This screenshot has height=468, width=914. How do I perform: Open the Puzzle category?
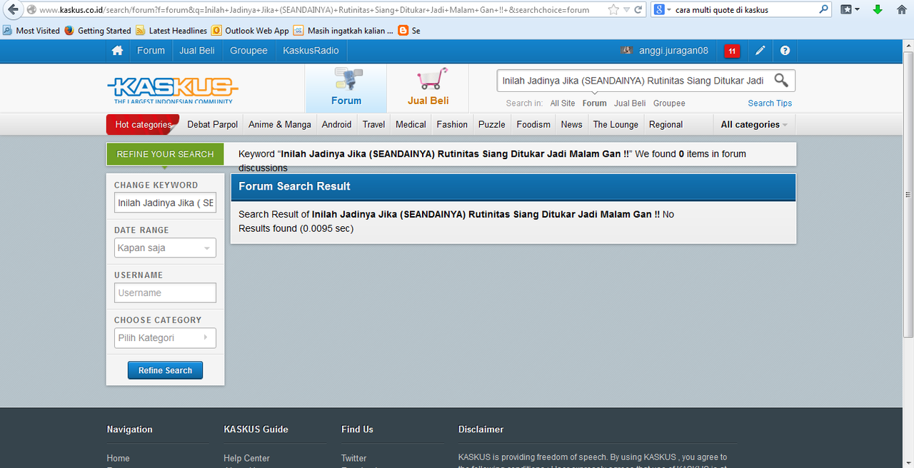tap(492, 124)
